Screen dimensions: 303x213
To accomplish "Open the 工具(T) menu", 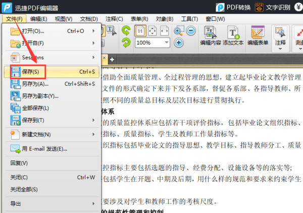I will click(x=189, y=19).
